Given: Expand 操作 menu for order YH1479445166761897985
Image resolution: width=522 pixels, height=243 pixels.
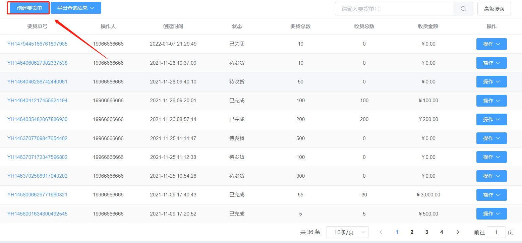Looking at the screenshot, I should [491, 44].
